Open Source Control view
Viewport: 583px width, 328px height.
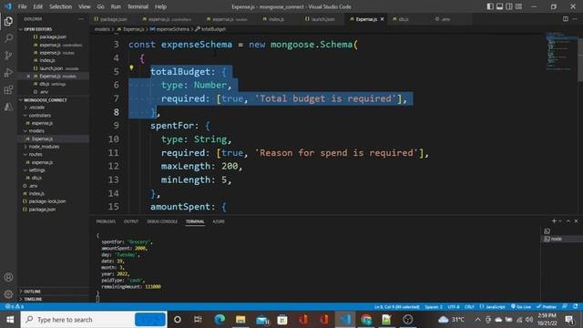pos(8,56)
